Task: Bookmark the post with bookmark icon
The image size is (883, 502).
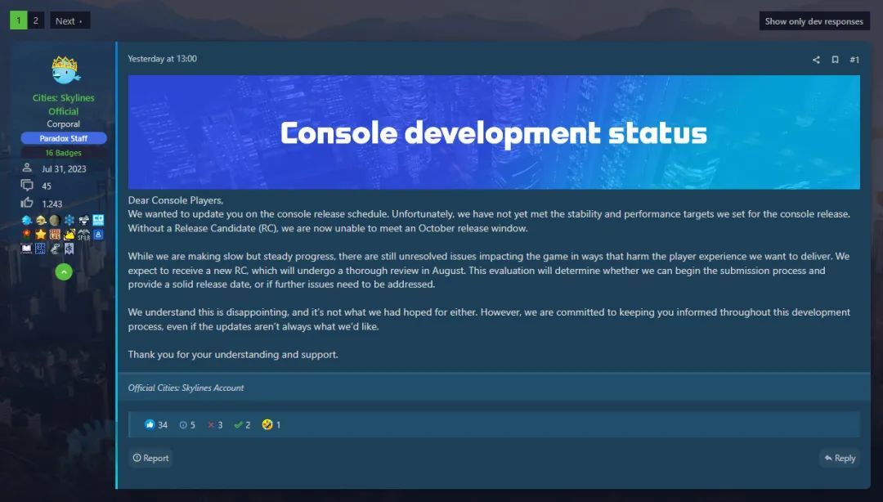Action: point(835,60)
